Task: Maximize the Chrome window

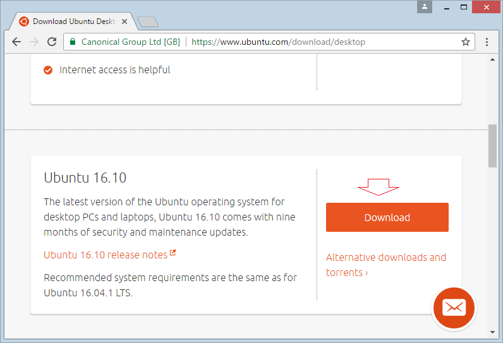Action: coord(464,7)
